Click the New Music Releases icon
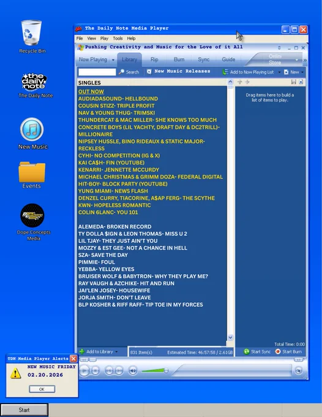The width and height of the screenshot is (322, 417). click(149, 72)
